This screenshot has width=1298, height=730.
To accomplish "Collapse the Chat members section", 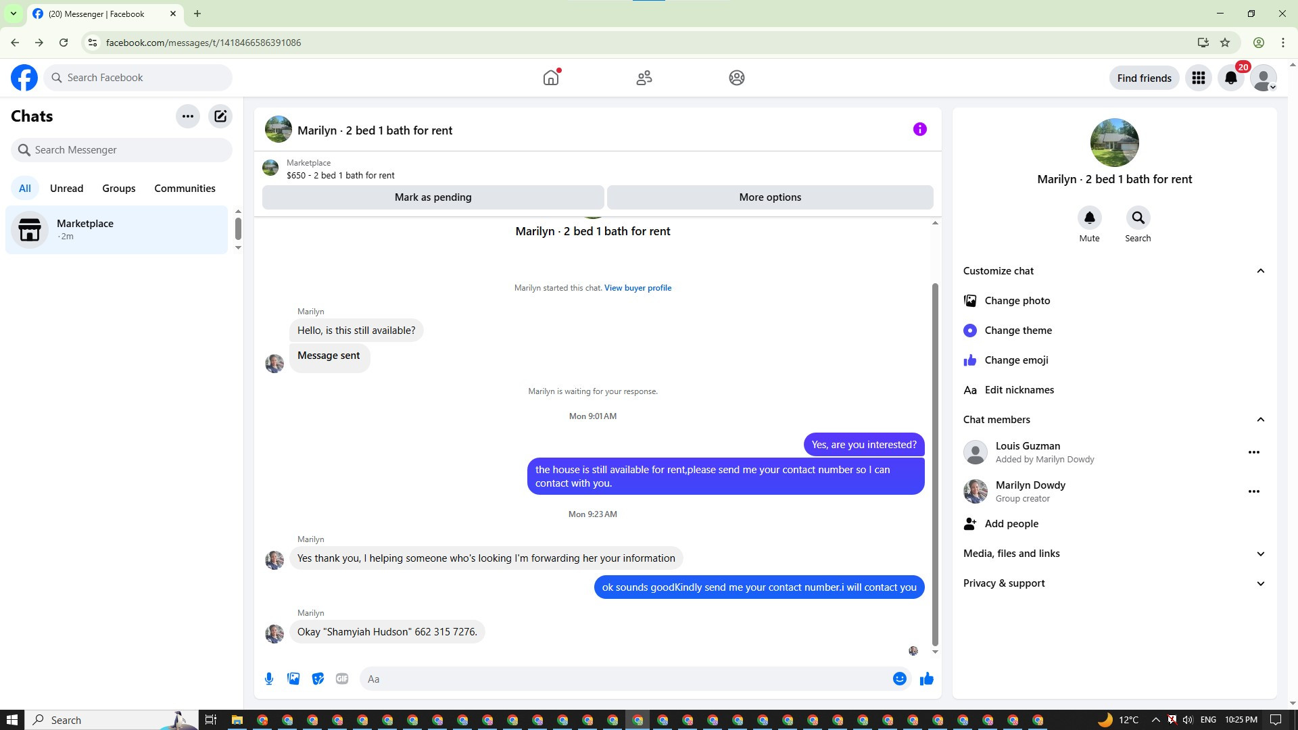I will pyautogui.click(x=1114, y=420).
